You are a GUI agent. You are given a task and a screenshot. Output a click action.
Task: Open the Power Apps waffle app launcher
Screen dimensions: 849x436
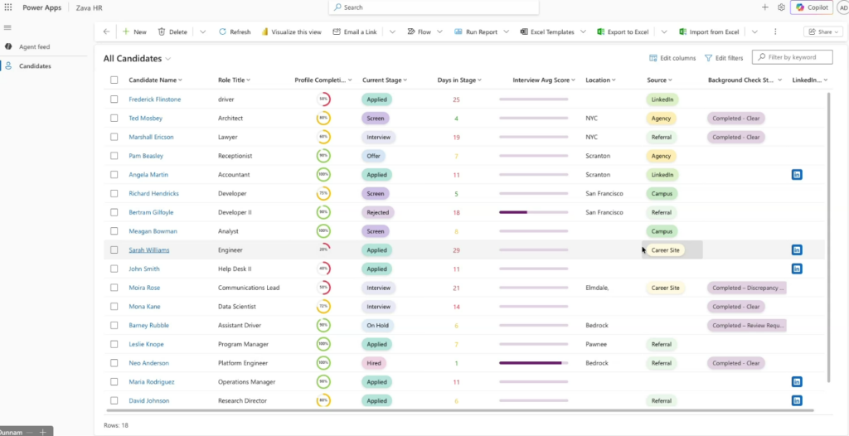pyautogui.click(x=8, y=7)
